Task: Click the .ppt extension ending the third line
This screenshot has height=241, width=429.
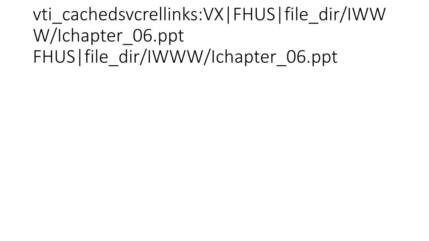Action: coord(322,57)
